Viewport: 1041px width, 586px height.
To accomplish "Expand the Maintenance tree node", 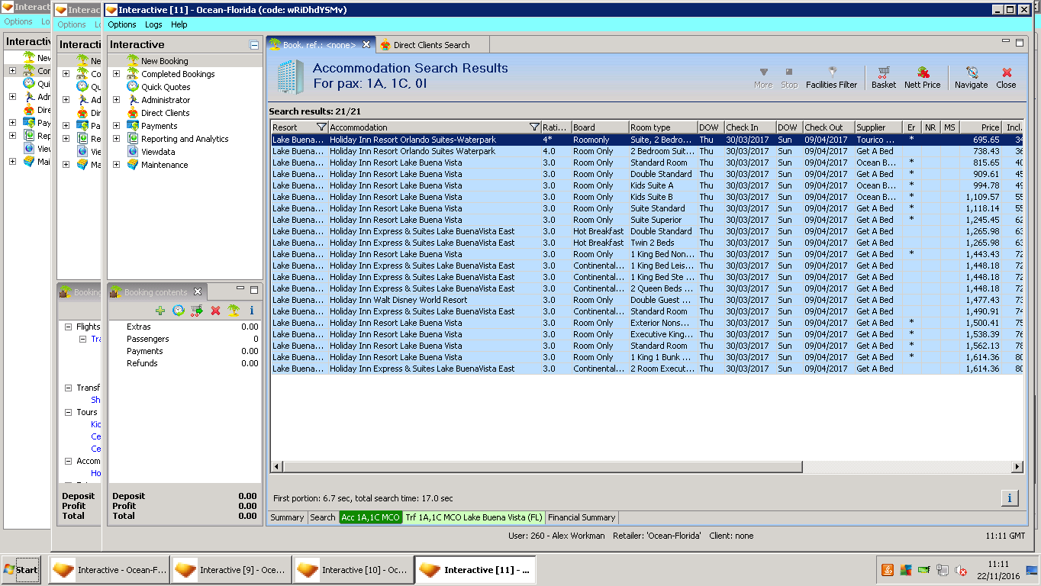I will [116, 165].
